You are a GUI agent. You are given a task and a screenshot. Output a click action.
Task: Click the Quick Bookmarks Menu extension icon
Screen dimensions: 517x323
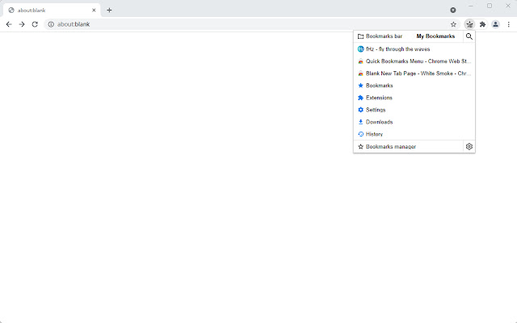click(469, 24)
